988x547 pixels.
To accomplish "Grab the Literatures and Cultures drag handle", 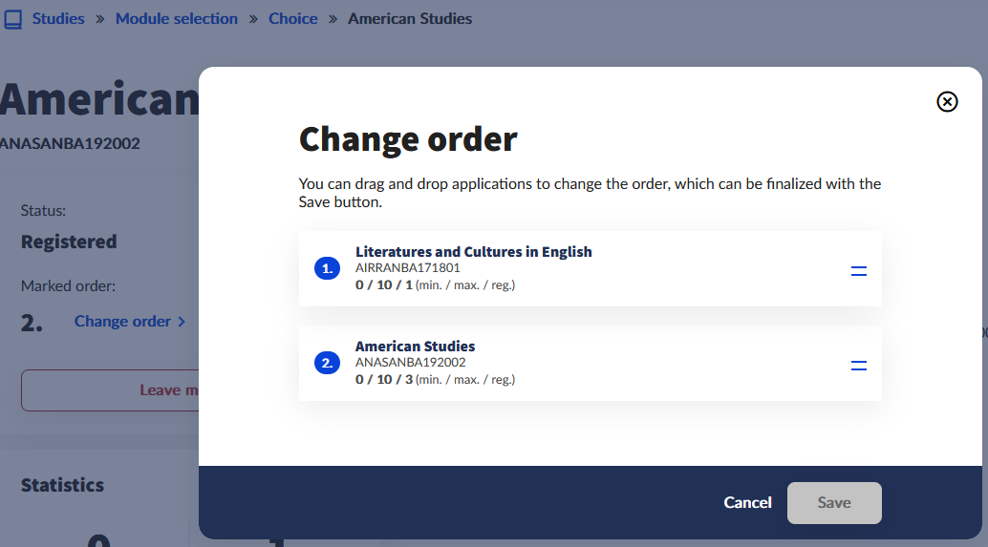I will click(x=858, y=272).
